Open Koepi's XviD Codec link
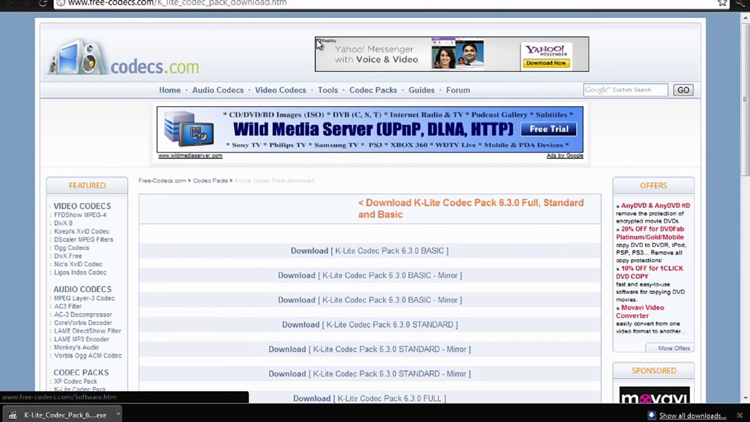 82,231
